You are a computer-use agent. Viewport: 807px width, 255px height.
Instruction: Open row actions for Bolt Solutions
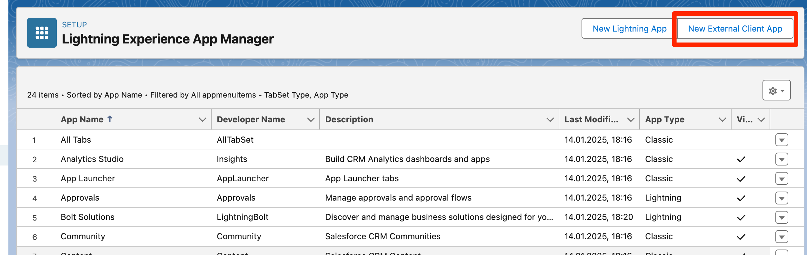(x=781, y=217)
